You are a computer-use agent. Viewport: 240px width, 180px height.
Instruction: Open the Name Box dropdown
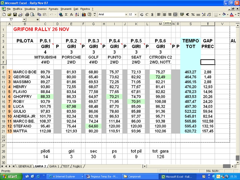point(24,19)
